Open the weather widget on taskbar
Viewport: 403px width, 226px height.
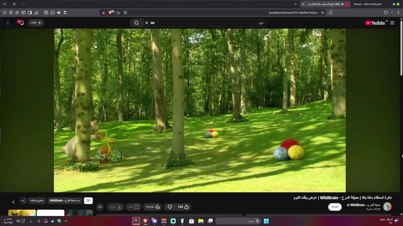(389, 221)
